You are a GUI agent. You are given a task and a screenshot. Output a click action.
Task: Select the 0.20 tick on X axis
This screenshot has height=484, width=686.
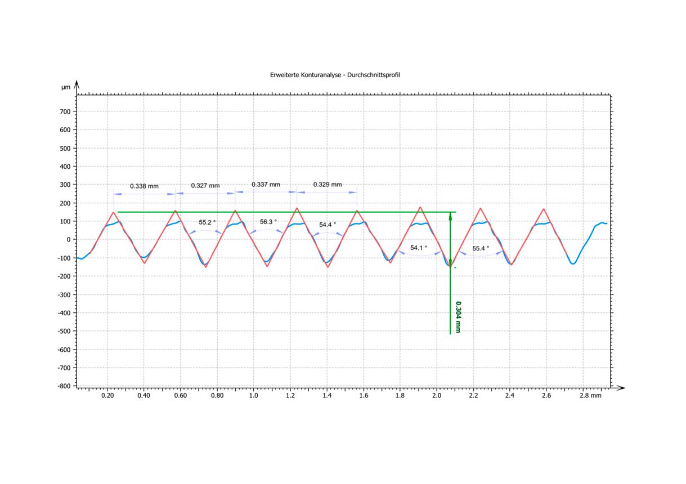pos(107,396)
